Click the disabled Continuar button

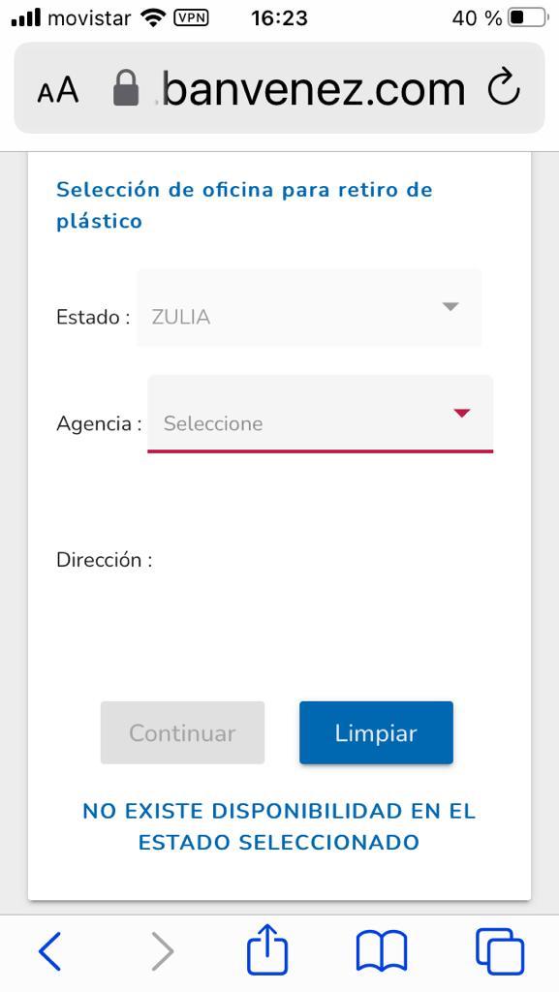click(182, 732)
